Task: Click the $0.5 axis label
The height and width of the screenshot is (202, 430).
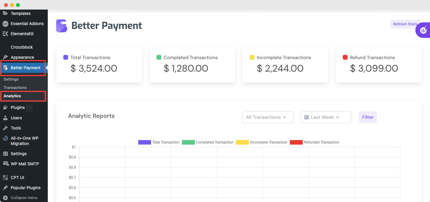Action: coord(72,198)
